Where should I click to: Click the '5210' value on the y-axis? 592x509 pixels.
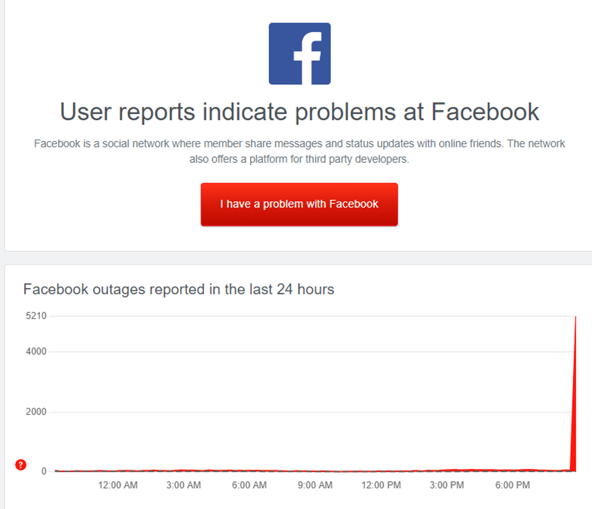click(37, 315)
